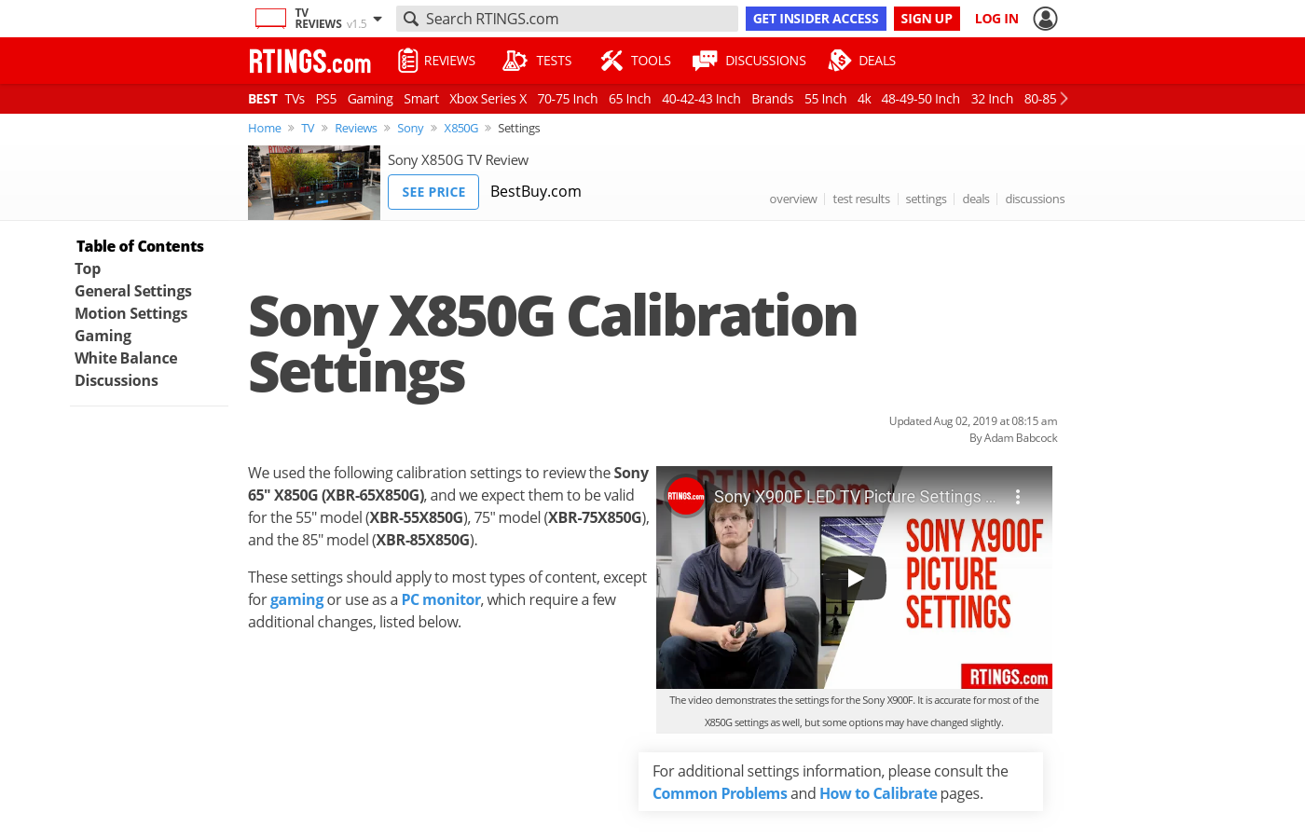Open the settings tab under review header
1305x839 pixels.
[x=926, y=199]
